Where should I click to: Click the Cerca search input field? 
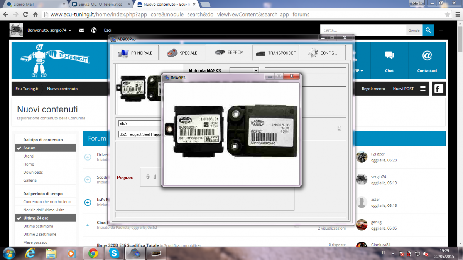pyautogui.click(x=363, y=30)
